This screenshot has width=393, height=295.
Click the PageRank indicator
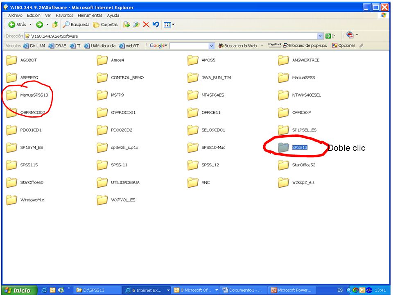coord(275,45)
